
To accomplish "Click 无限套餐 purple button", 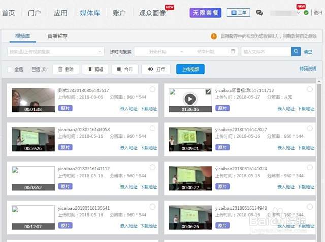I will click(x=205, y=13).
